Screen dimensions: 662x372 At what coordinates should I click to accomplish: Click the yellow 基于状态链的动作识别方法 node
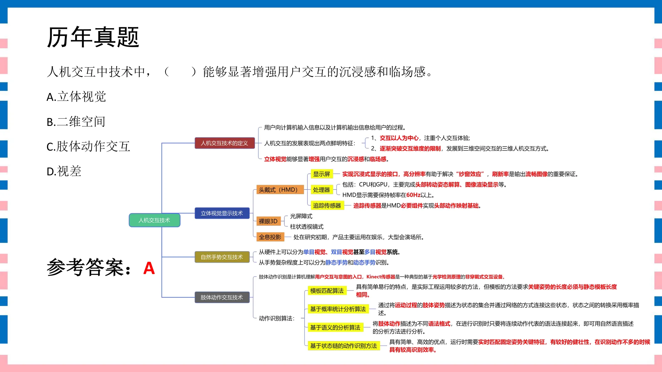pos(344,346)
